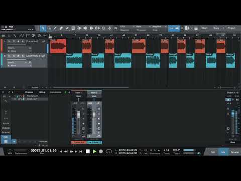Click the Line 6 channel volume fader

94,114
